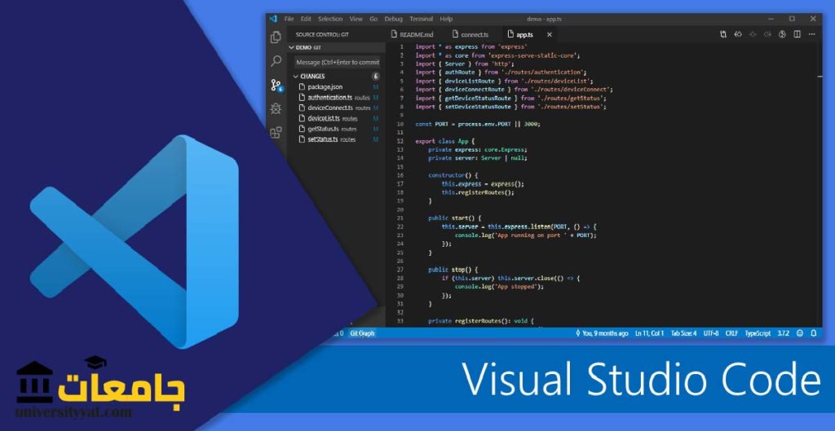The height and width of the screenshot is (431, 835).
Task: Click 'Ln 11, Col 1' status entry
Action: [x=649, y=333]
